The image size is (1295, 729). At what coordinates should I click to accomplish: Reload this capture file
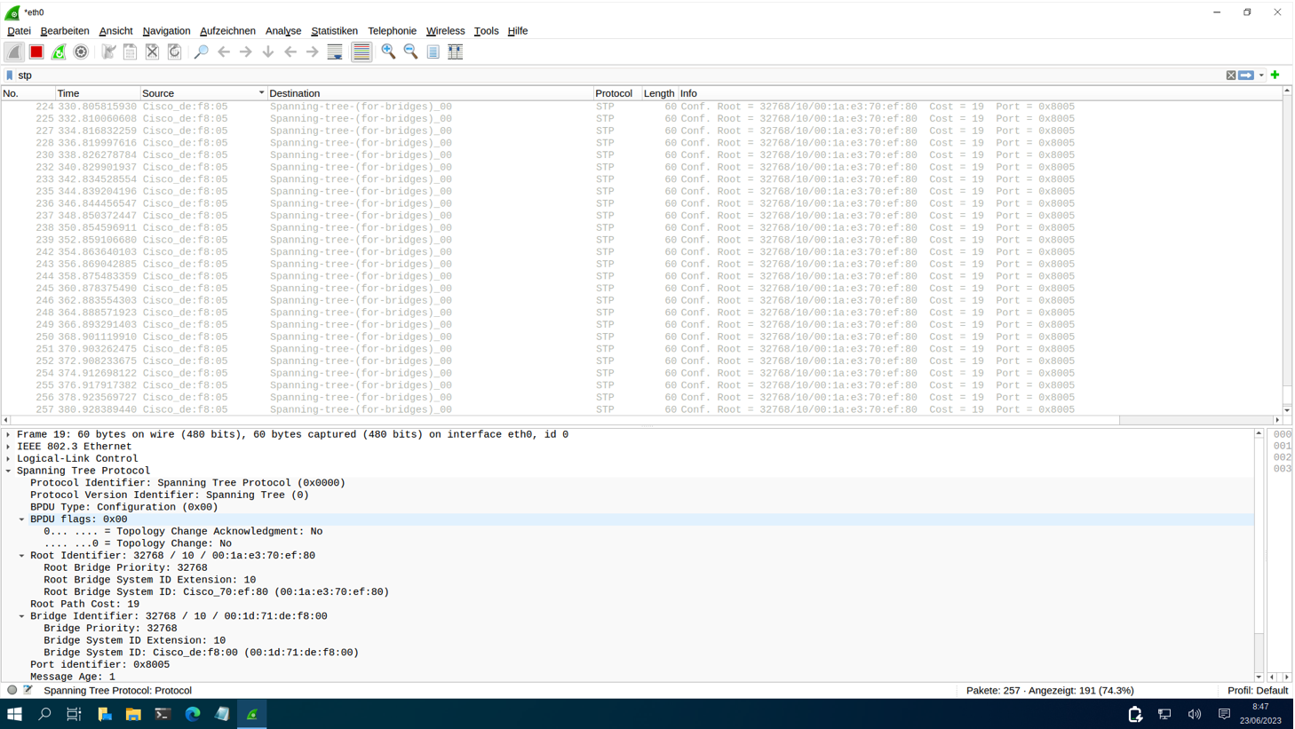pyautogui.click(x=173, y=52)
